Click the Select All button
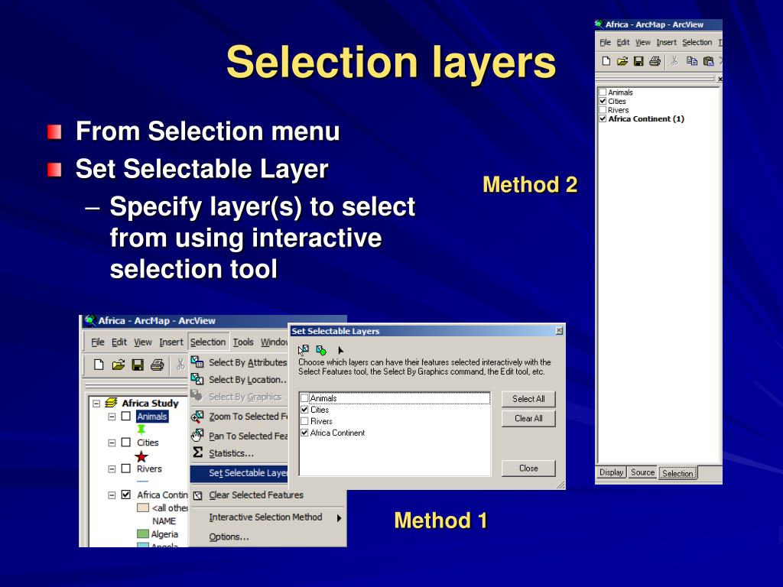The image size is (783, 587). click(x=528, y=399)
